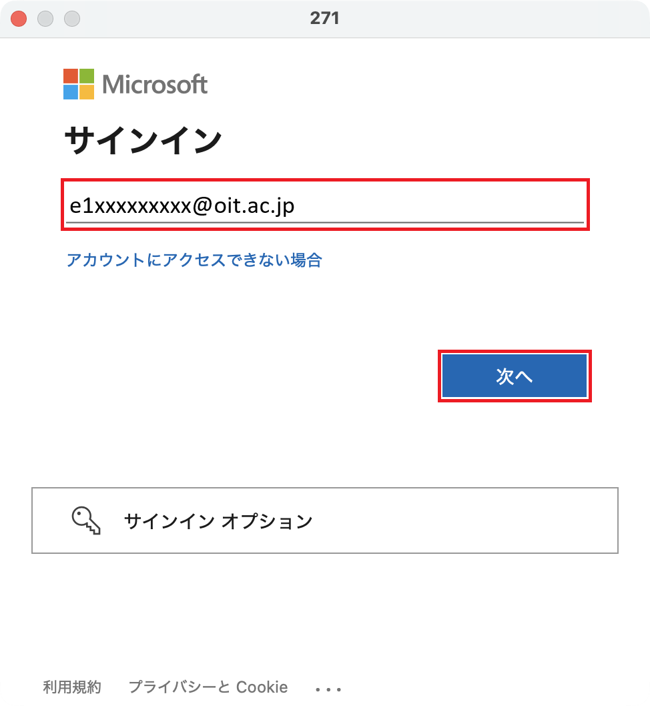This screenshot has height=706, width=650.
Task: Click the yellow square of Microsoft logo
Action: coord(87,91)
